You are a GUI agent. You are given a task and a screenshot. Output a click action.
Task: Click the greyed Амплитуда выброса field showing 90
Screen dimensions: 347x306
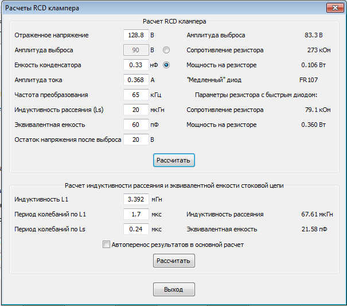(136, 51)
